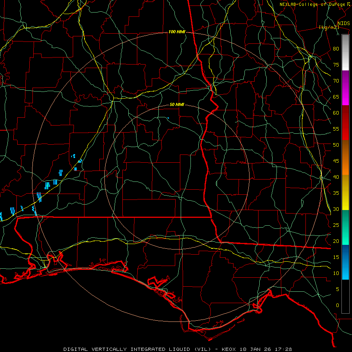Pick the dark red segment of the VIL scale
352x352 pixels.
345,123
